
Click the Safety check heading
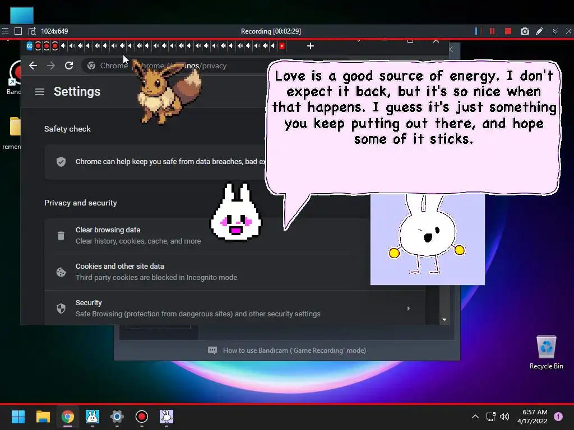[x=67, y=129]
